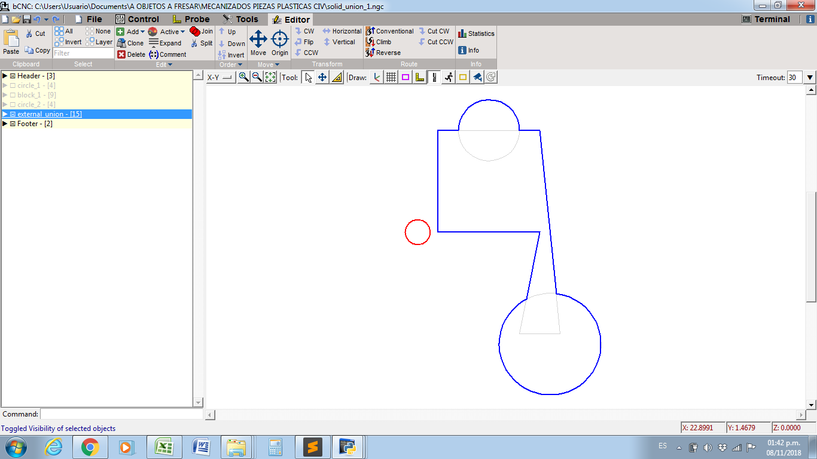Toggle checkbox of external_union block

point(13,114)
